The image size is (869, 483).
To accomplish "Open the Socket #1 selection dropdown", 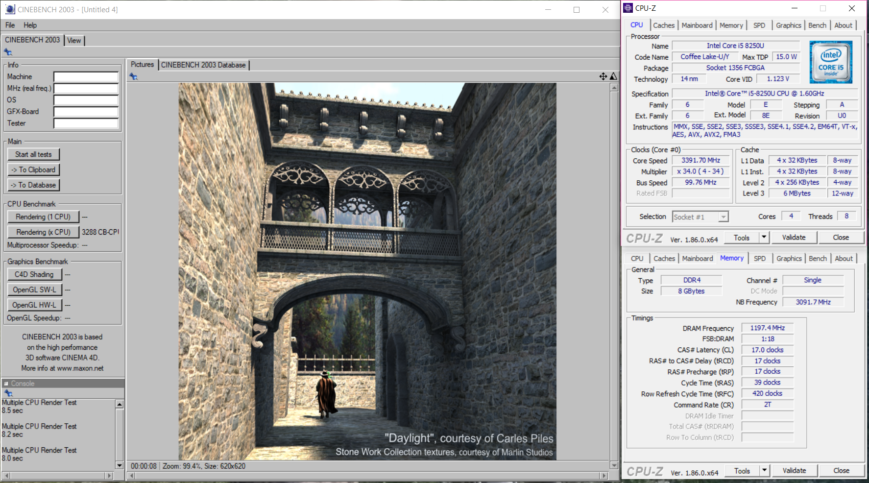I will click(x=700, y=217).
